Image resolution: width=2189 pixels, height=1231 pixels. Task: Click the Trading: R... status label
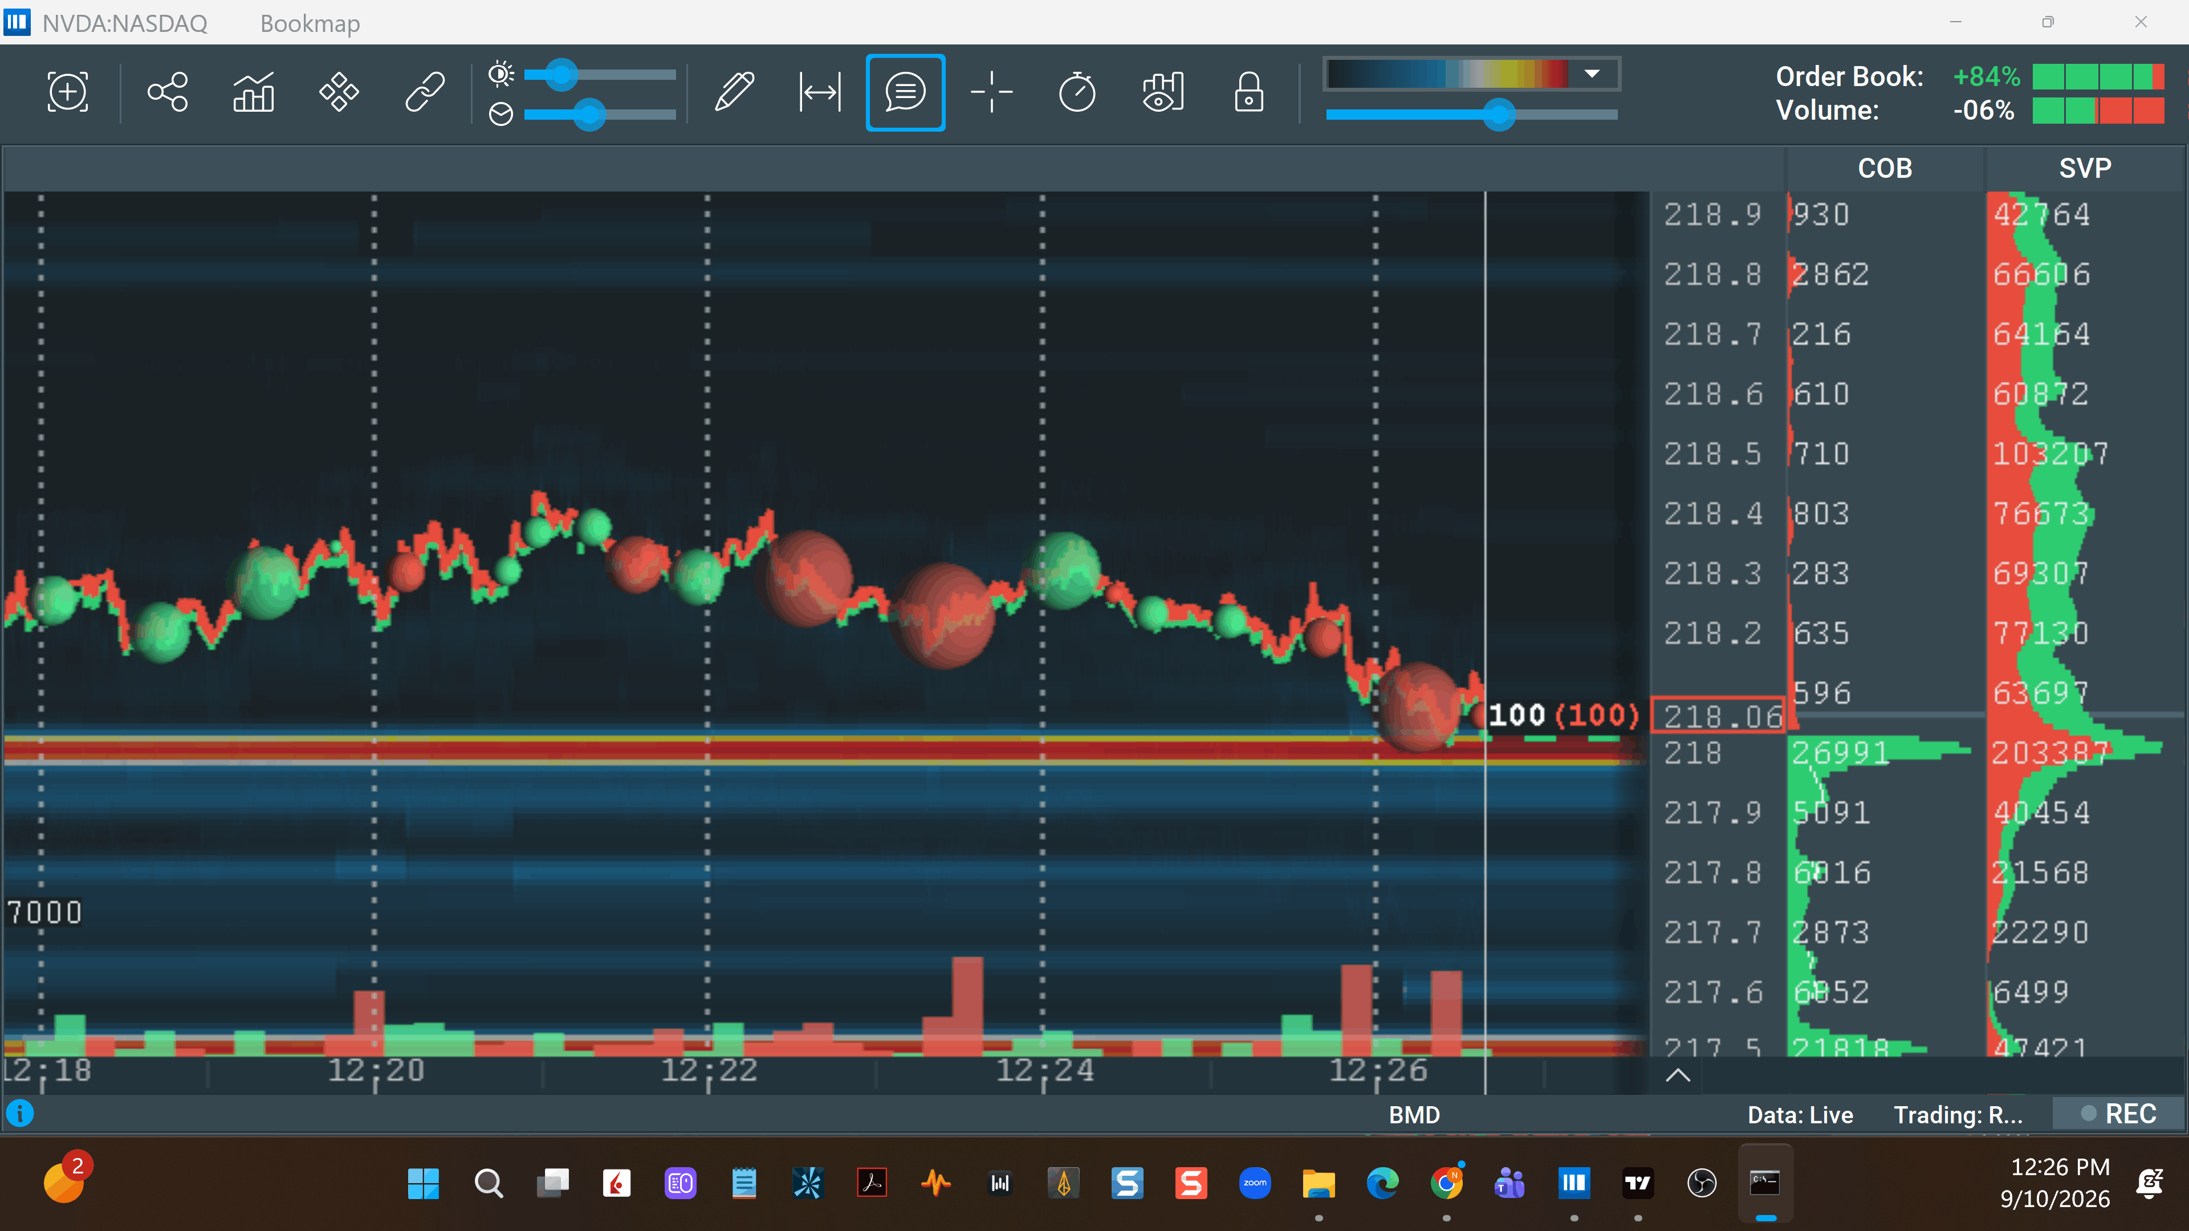[1958, 1115]
